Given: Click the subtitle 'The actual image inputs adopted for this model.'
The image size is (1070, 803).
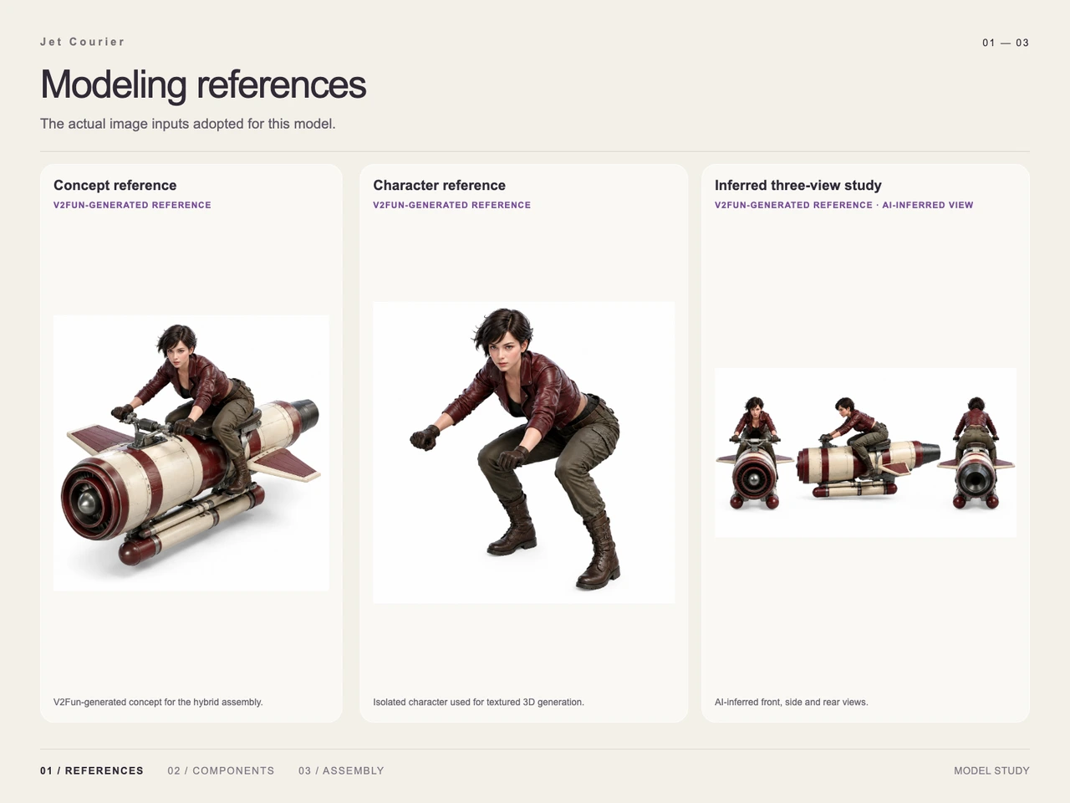Looking at the screenshot, I should 188,124.
